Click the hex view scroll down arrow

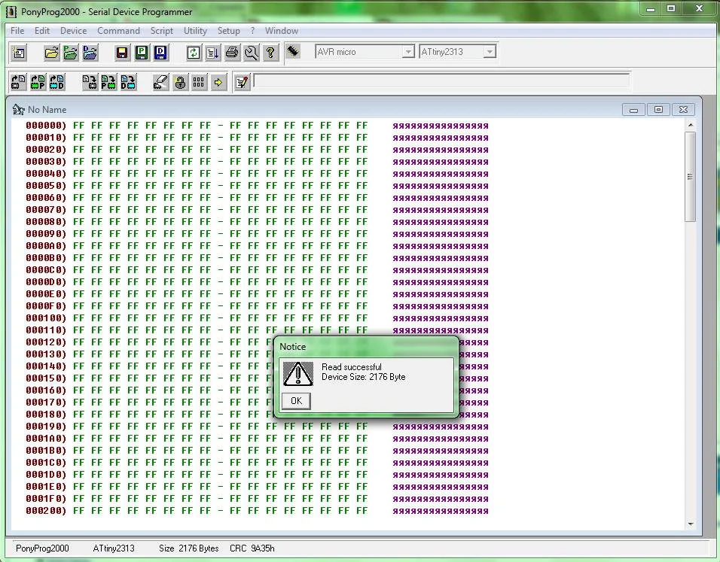point(691,524)
